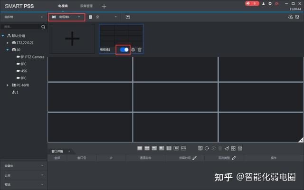Open the settings gear in the title bar
The height and width of the screenshot is (190, 304).
[x=270, y=3]
